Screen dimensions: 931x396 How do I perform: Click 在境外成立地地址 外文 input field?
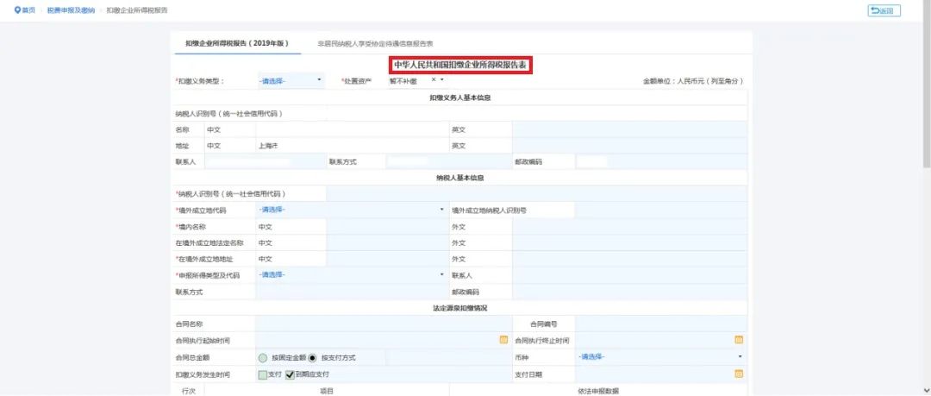click(x=629, y=259)
